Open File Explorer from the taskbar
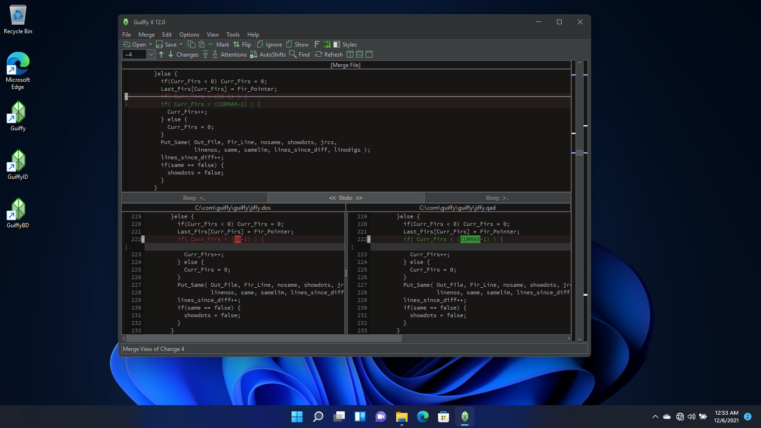Viewport: 761px width, 428px height. 402,417
